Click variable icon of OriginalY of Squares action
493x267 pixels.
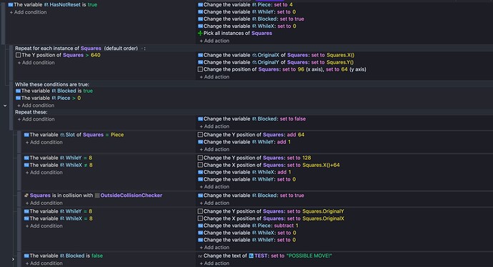point(200,62)
